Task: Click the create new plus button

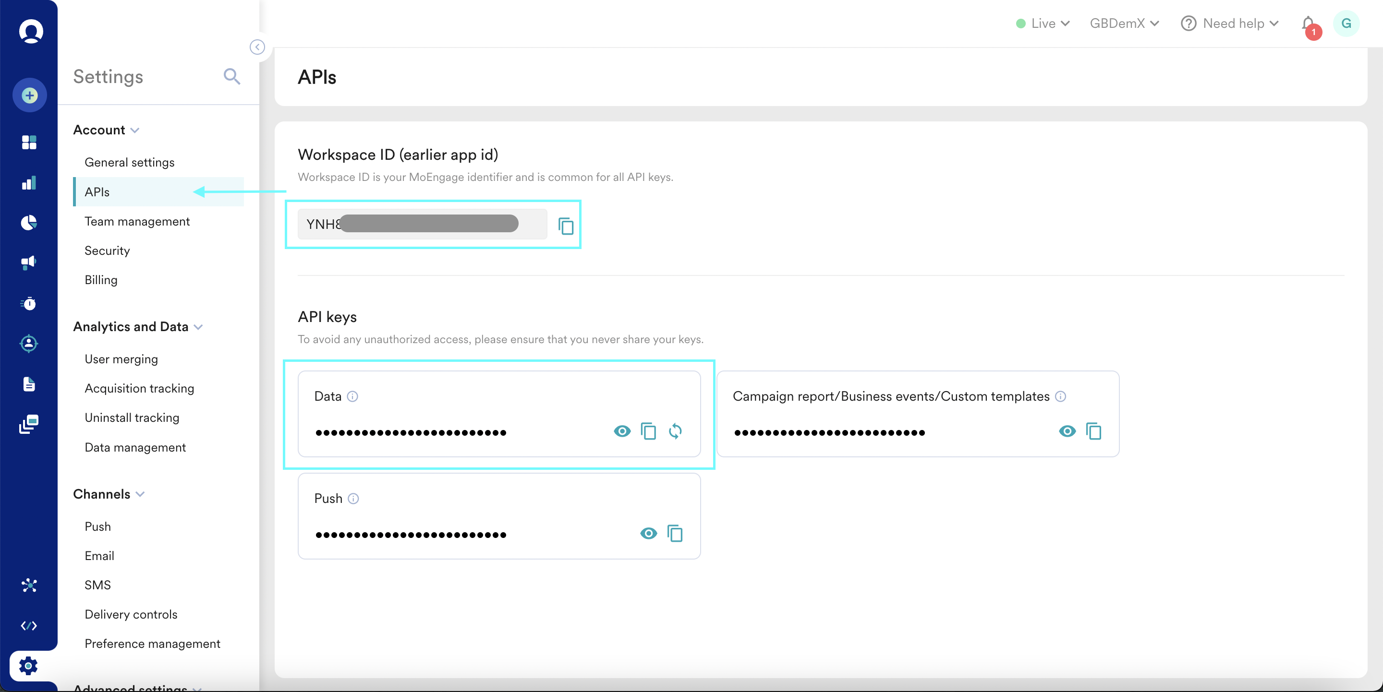Action: pyautogui.click(x=29, y=95)
